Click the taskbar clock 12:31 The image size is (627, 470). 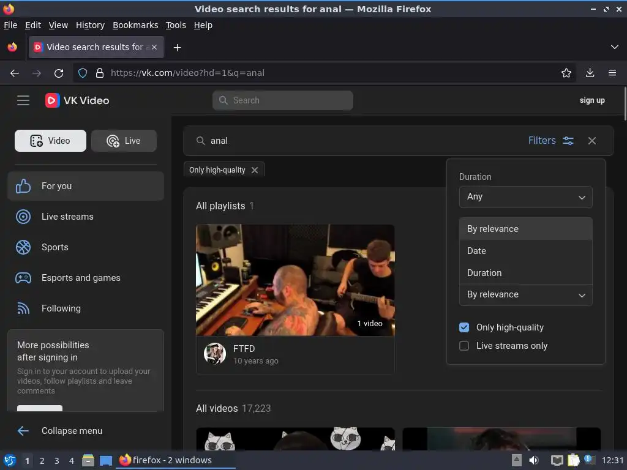coord(612,460)
